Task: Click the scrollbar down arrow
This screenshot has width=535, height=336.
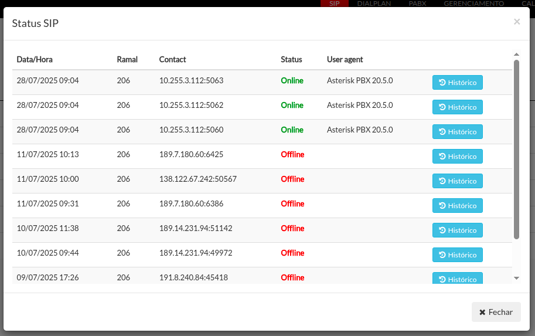Action: click(x=517, y=279)
